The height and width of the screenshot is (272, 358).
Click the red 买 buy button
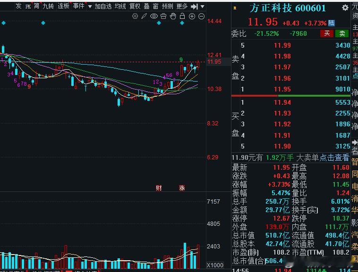[x=327, y=33]
